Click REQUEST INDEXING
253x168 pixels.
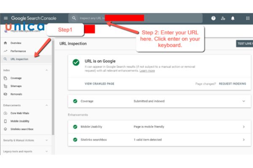[232, 84]
